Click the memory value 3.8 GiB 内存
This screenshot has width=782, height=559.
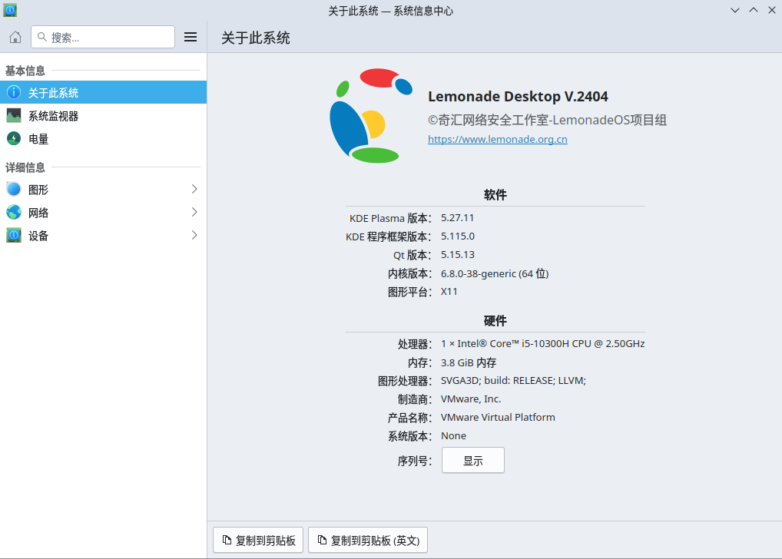[469, 362]
